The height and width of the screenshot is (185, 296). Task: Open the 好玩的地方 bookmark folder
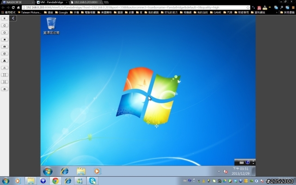(x=169, y=12)
